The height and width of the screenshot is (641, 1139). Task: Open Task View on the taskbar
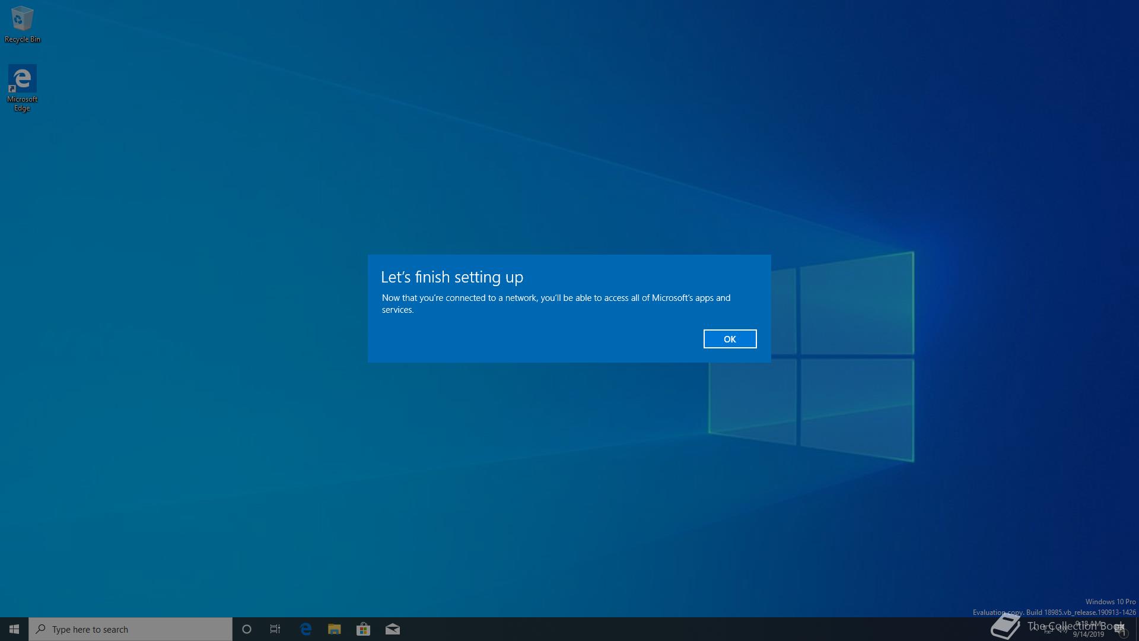pos(275,629)
